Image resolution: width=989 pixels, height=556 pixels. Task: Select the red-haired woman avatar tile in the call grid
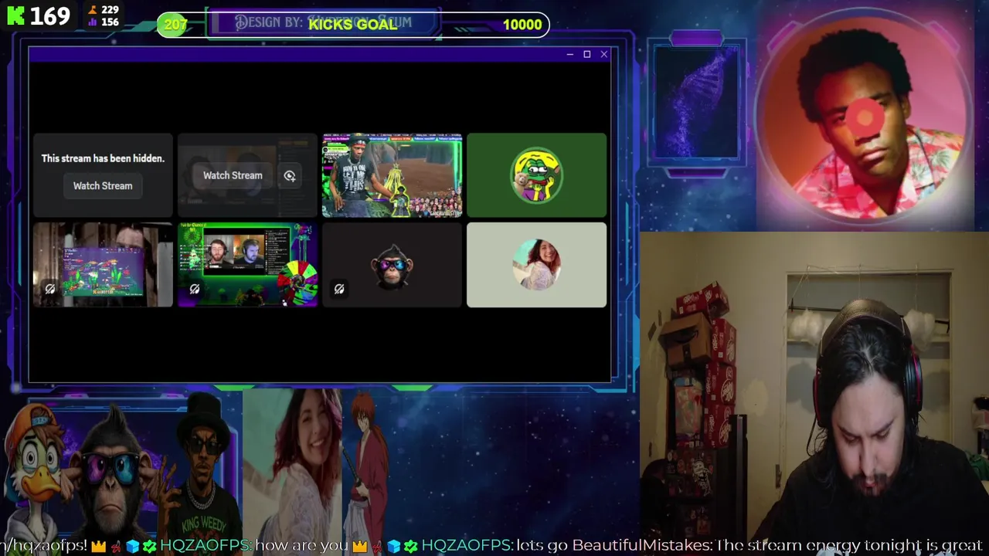tap(536, 265)
